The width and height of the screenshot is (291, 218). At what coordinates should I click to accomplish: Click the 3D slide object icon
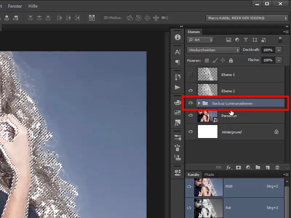(x=156, y=18)
